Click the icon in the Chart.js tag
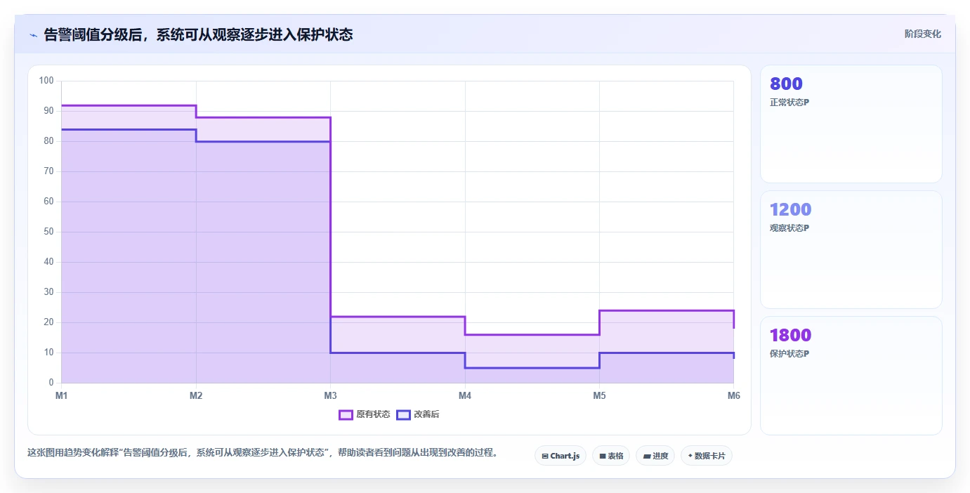 (545, 456)
